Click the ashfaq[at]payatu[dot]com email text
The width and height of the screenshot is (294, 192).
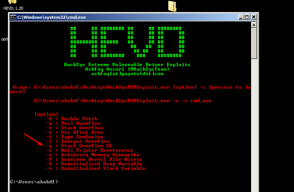click(x=127, y=74)
